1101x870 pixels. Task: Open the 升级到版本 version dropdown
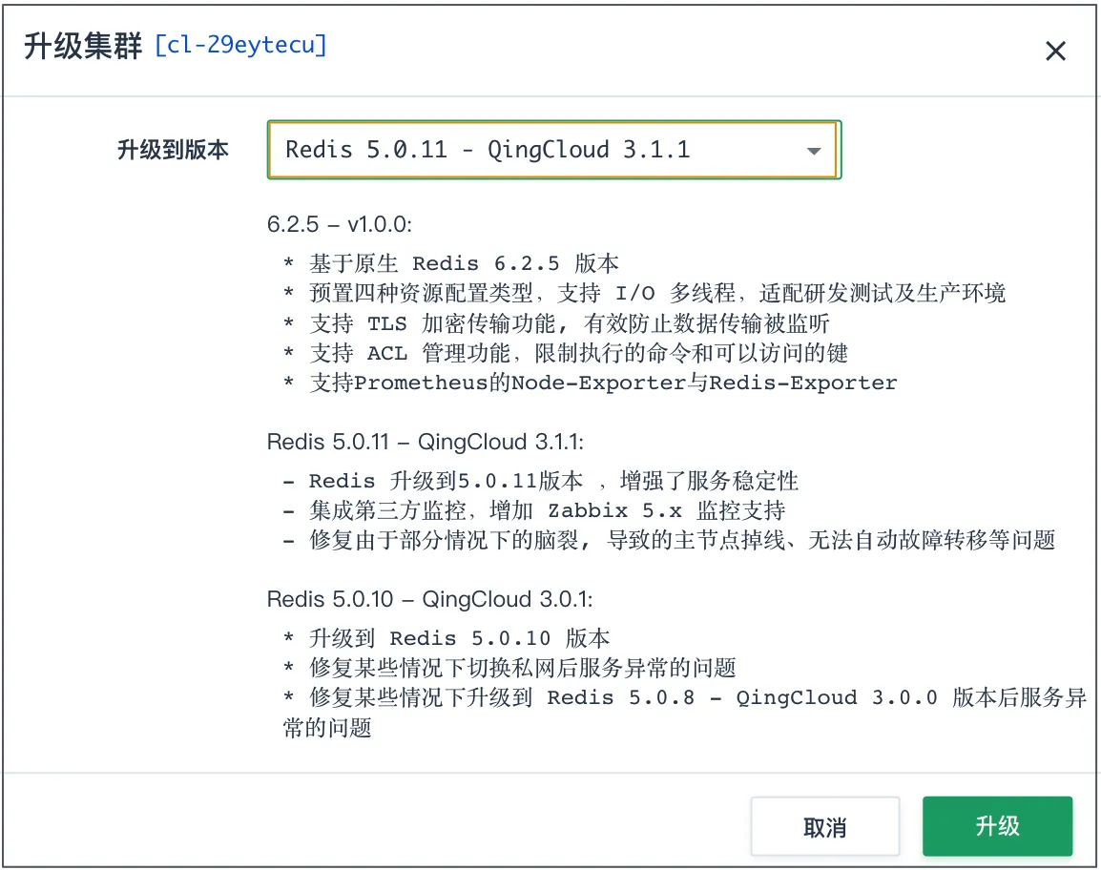(554, 150)
